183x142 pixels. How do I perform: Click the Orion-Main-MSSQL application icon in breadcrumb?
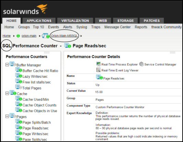coord(46,36)
